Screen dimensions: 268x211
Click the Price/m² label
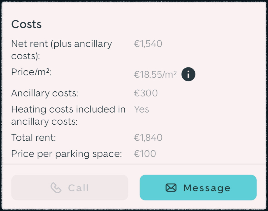coord(31,73)
